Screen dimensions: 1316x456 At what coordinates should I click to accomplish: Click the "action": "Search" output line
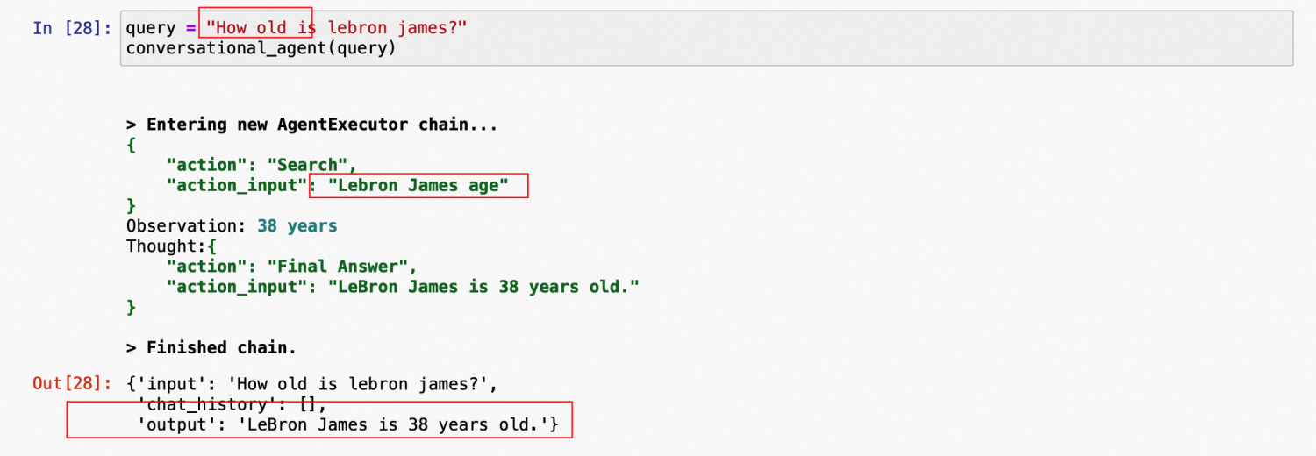tap(261, 165)
